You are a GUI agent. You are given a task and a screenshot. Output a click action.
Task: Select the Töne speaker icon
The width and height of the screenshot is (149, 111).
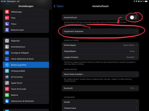[7, 18]
